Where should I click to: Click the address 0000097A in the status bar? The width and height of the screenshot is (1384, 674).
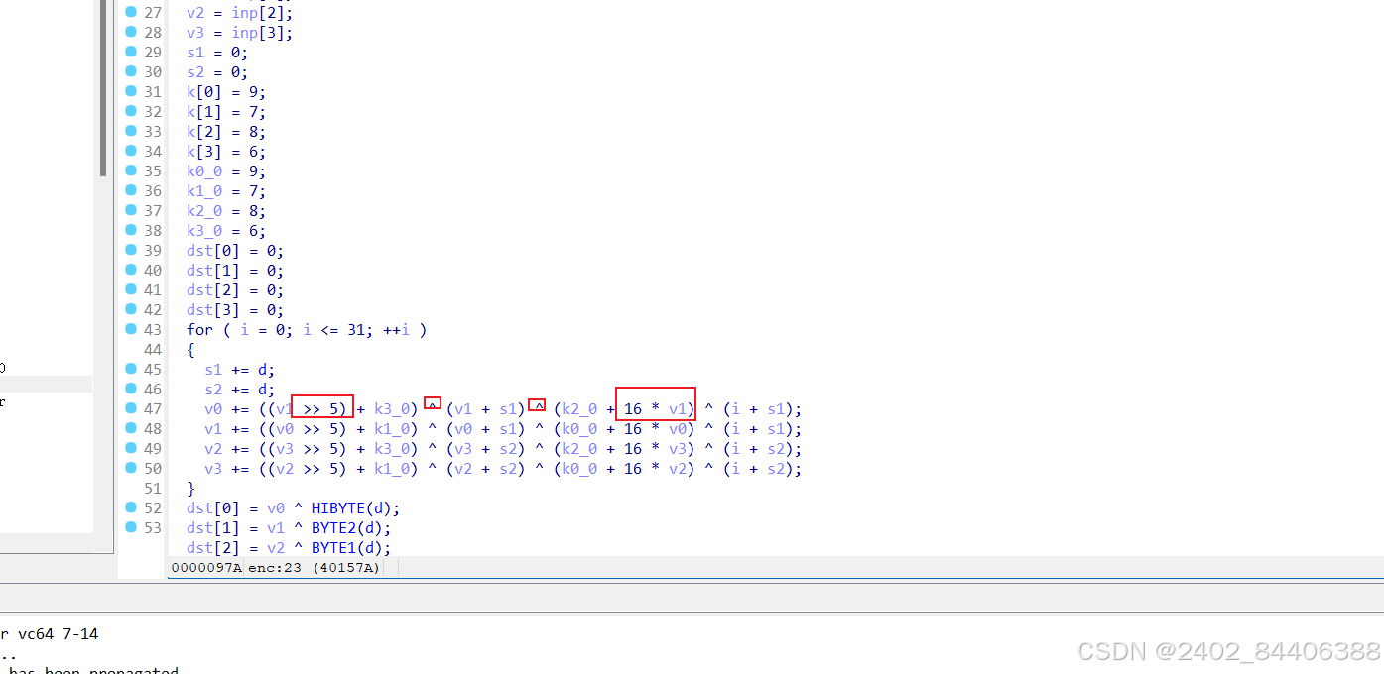205,567
